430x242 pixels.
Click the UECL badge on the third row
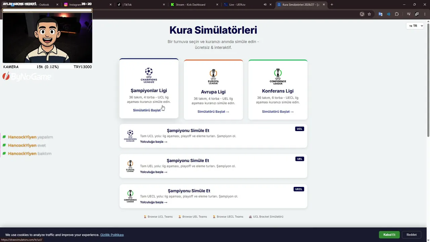299,189
